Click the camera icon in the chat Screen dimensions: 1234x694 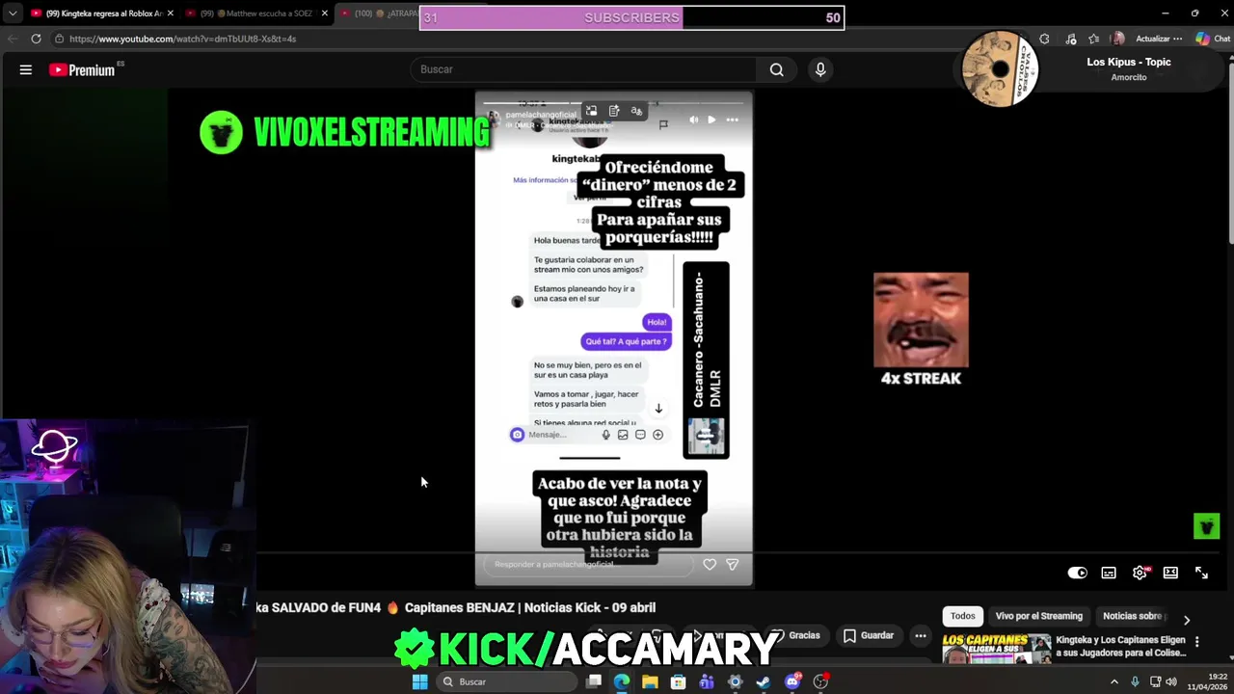click(517, 435)
